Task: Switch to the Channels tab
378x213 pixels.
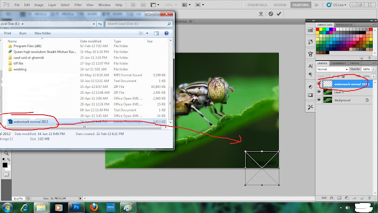Action: click(x=338, y=63)
